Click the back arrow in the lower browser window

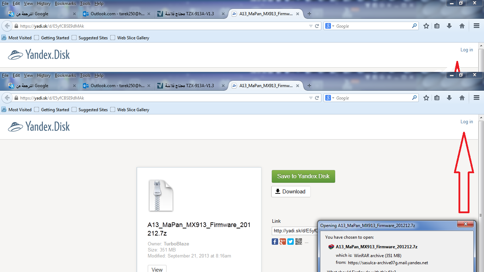point(7,98)
